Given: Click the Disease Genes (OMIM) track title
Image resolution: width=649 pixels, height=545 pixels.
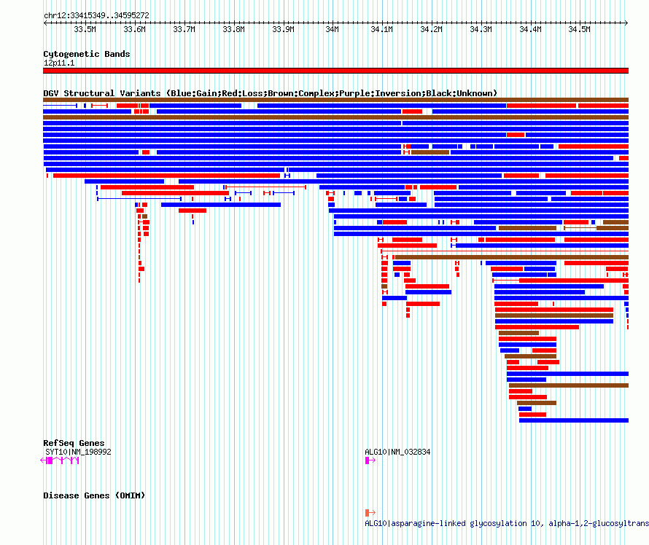Looking at the screenshot, I should coord(94,495).
